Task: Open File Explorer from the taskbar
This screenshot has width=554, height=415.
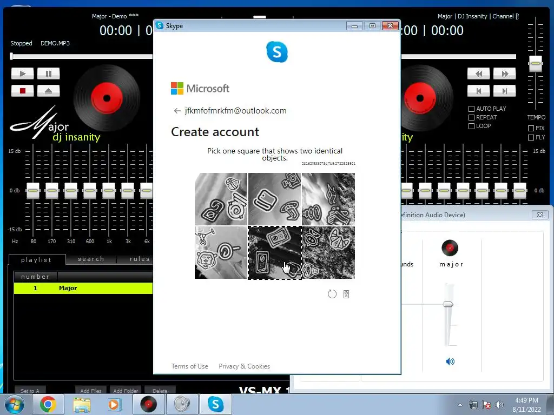Action: (82, 404)
